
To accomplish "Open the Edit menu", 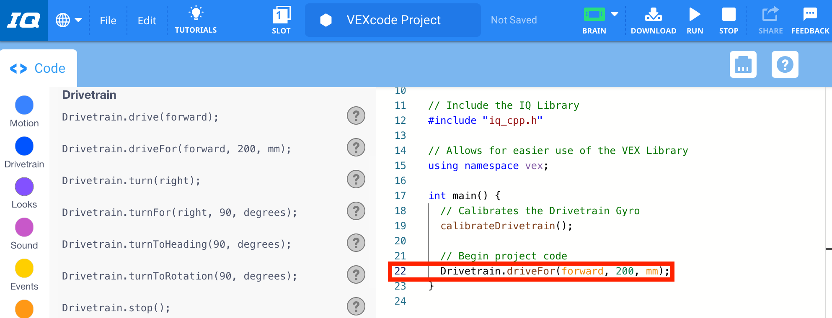I will (x=147, y=21).
